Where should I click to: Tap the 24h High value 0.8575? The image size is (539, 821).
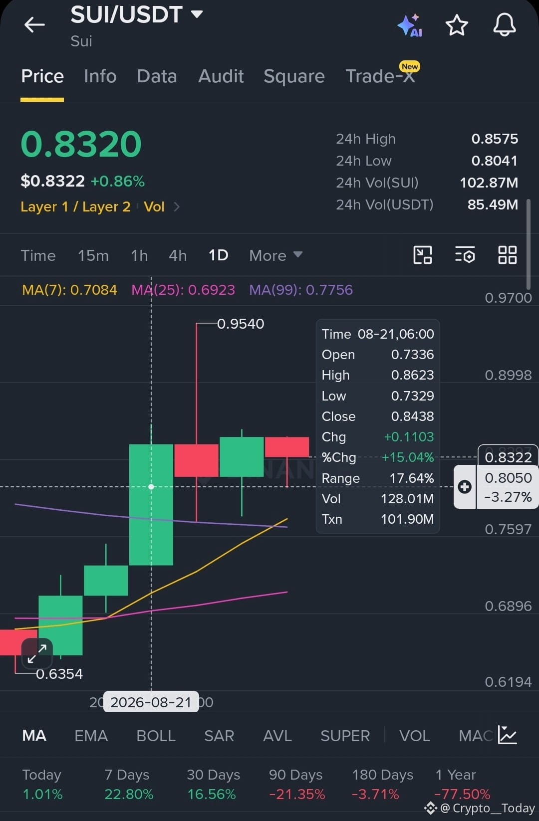pyautogui.click(x=495, y=139)
